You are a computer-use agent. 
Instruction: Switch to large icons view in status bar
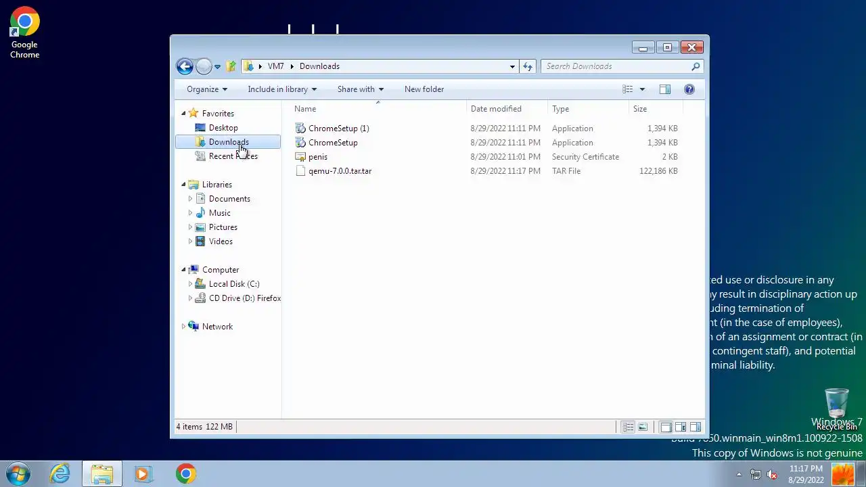coord(643,427)
